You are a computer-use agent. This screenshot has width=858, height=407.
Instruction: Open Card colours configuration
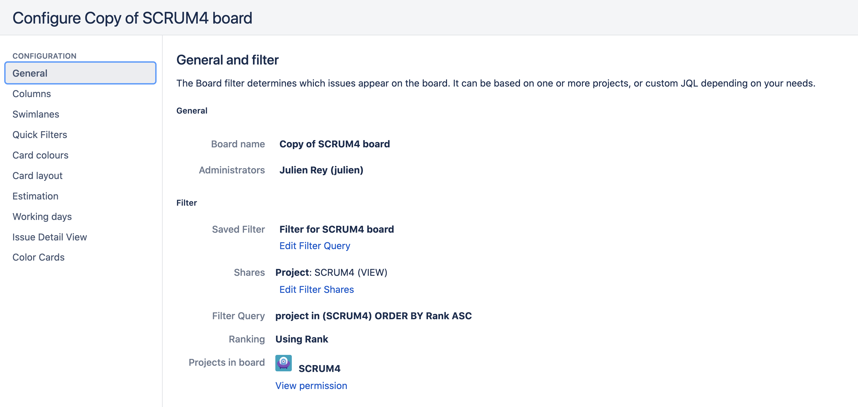coord(40,155)
